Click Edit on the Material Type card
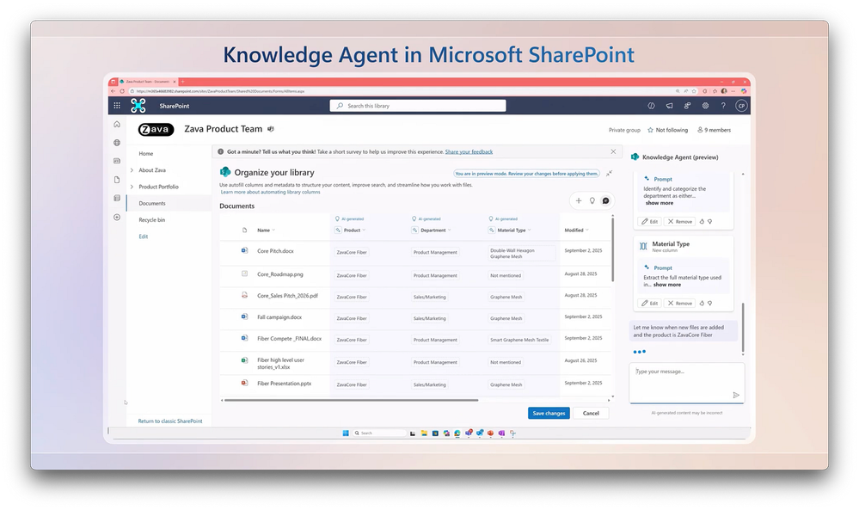 649,303
